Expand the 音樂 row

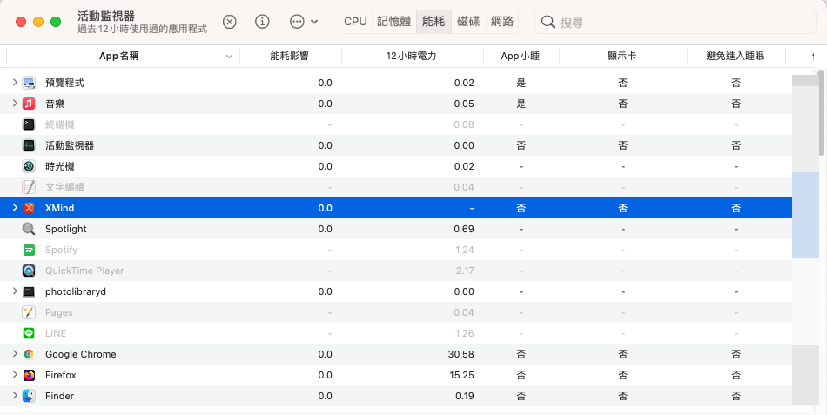coord(15,104)
